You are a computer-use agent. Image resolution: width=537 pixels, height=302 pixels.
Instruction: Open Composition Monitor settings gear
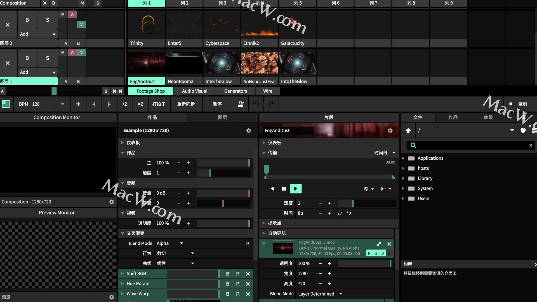(111, 202)
